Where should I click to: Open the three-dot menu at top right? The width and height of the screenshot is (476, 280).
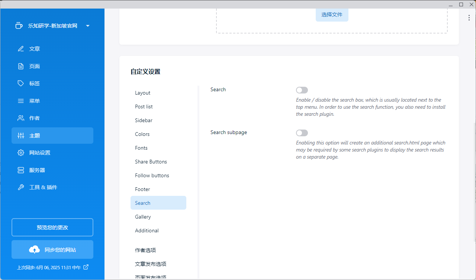point(469,17)
